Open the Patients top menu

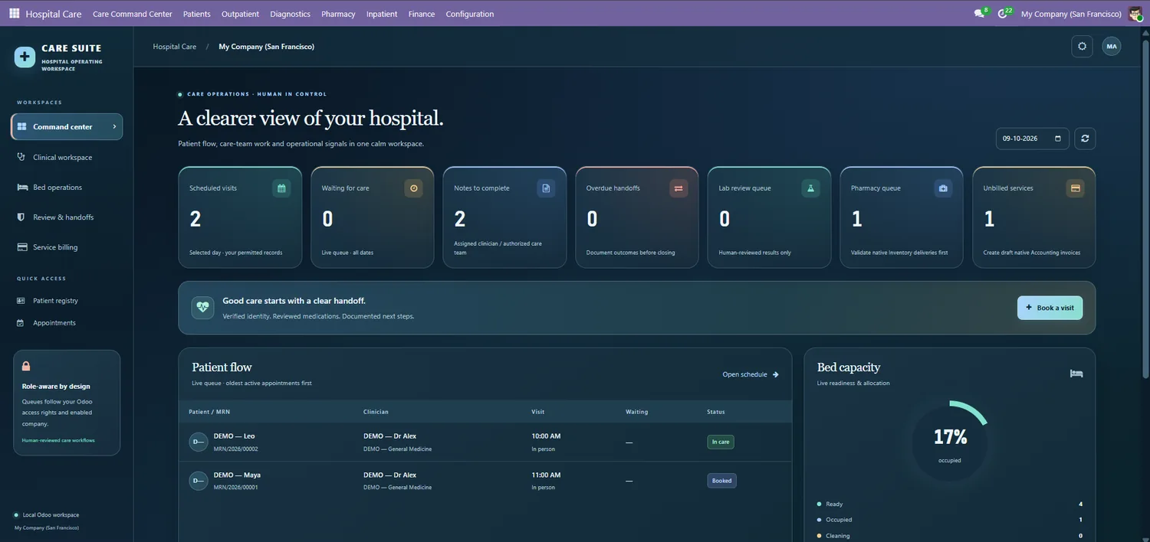(197, 14)
